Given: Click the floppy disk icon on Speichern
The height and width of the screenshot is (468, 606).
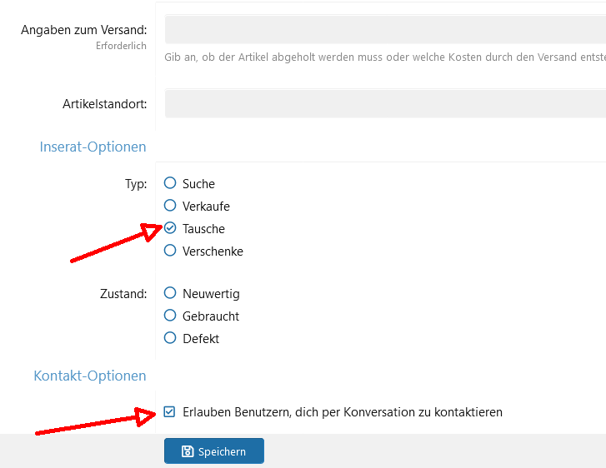Looking at the screenshot, I should pyautogui.click(x=188, y=451).
